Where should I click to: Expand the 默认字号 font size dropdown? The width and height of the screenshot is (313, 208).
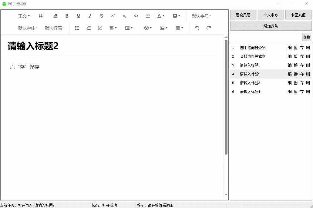tap(201, 16)
